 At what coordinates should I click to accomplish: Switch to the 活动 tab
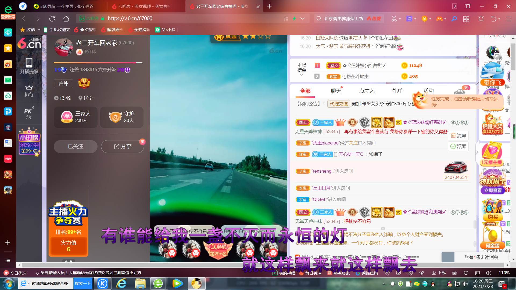428,91
